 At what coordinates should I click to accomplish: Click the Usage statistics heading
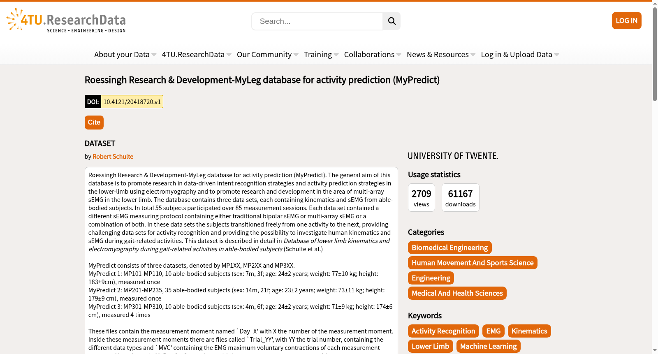[x=434, y=175]
